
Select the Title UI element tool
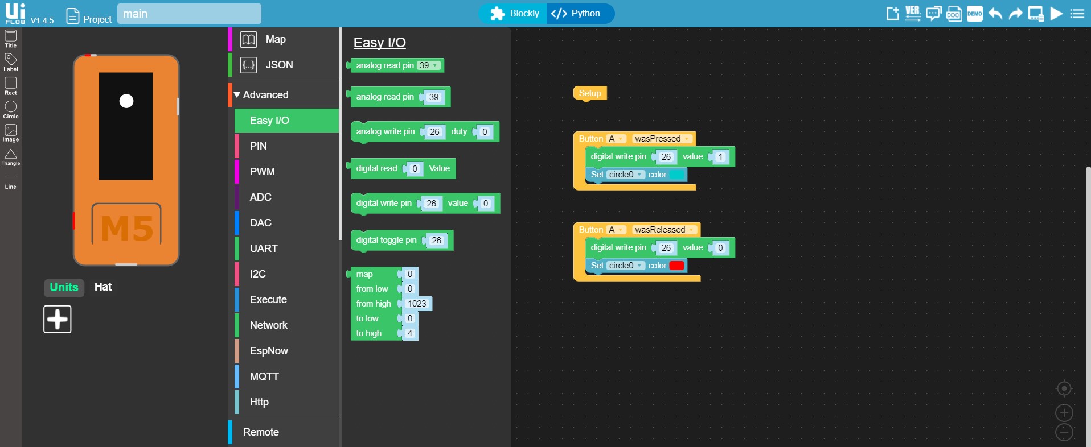(x=11, y=39)
